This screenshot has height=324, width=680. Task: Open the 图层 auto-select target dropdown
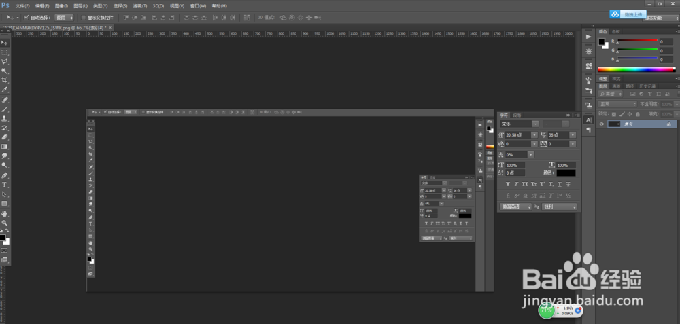[65, 18]
